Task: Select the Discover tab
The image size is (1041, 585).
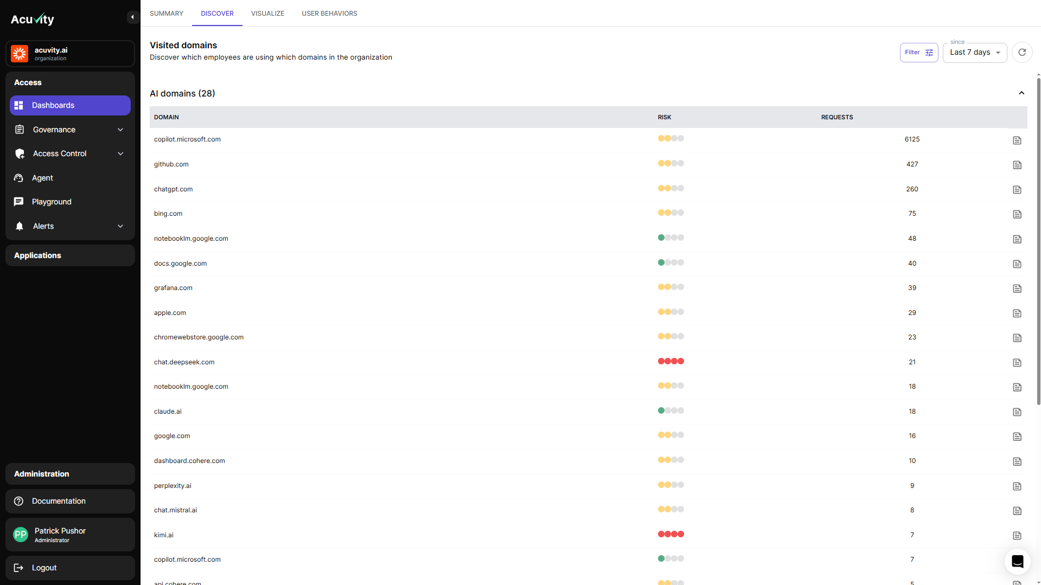Action: [x=217, y=14]
